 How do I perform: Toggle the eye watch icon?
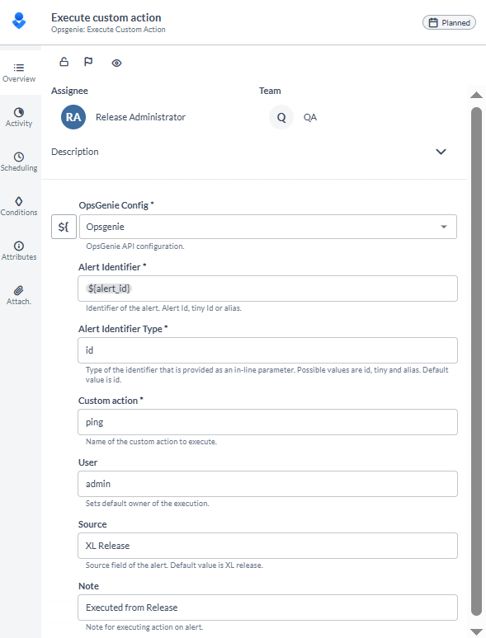click(x=116, y=63)
